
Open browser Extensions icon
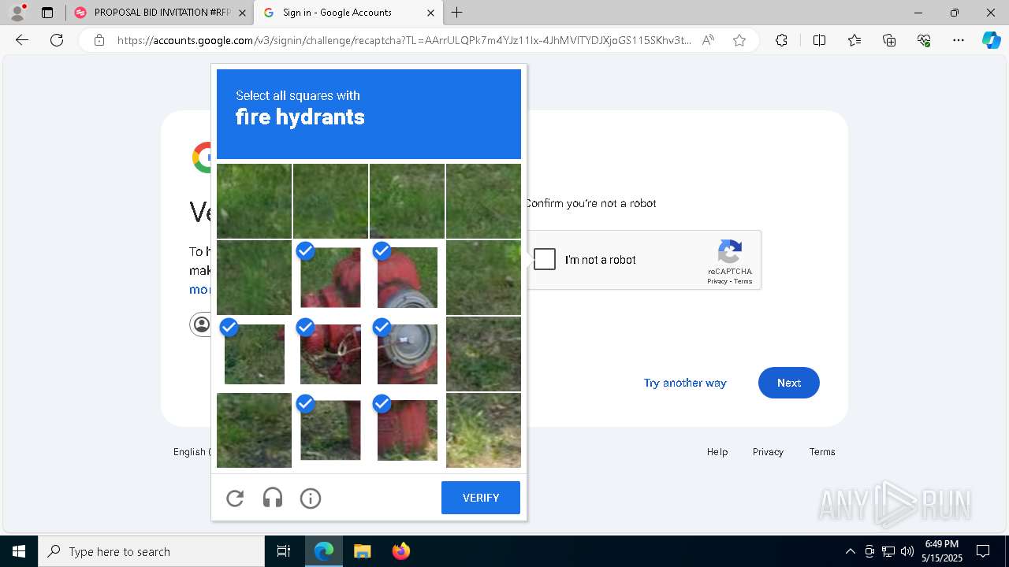click(781, 40)
